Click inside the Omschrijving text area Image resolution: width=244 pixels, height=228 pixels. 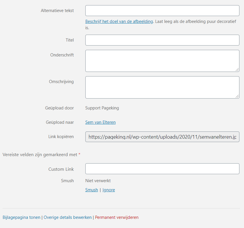click(x=162, y=87)
